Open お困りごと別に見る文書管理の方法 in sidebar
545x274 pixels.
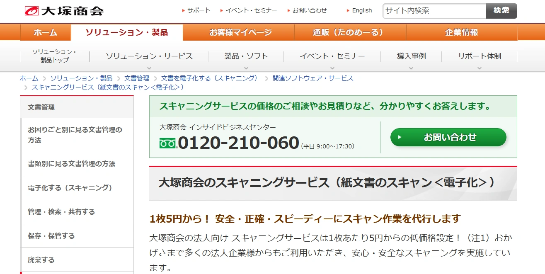(77, 135)
